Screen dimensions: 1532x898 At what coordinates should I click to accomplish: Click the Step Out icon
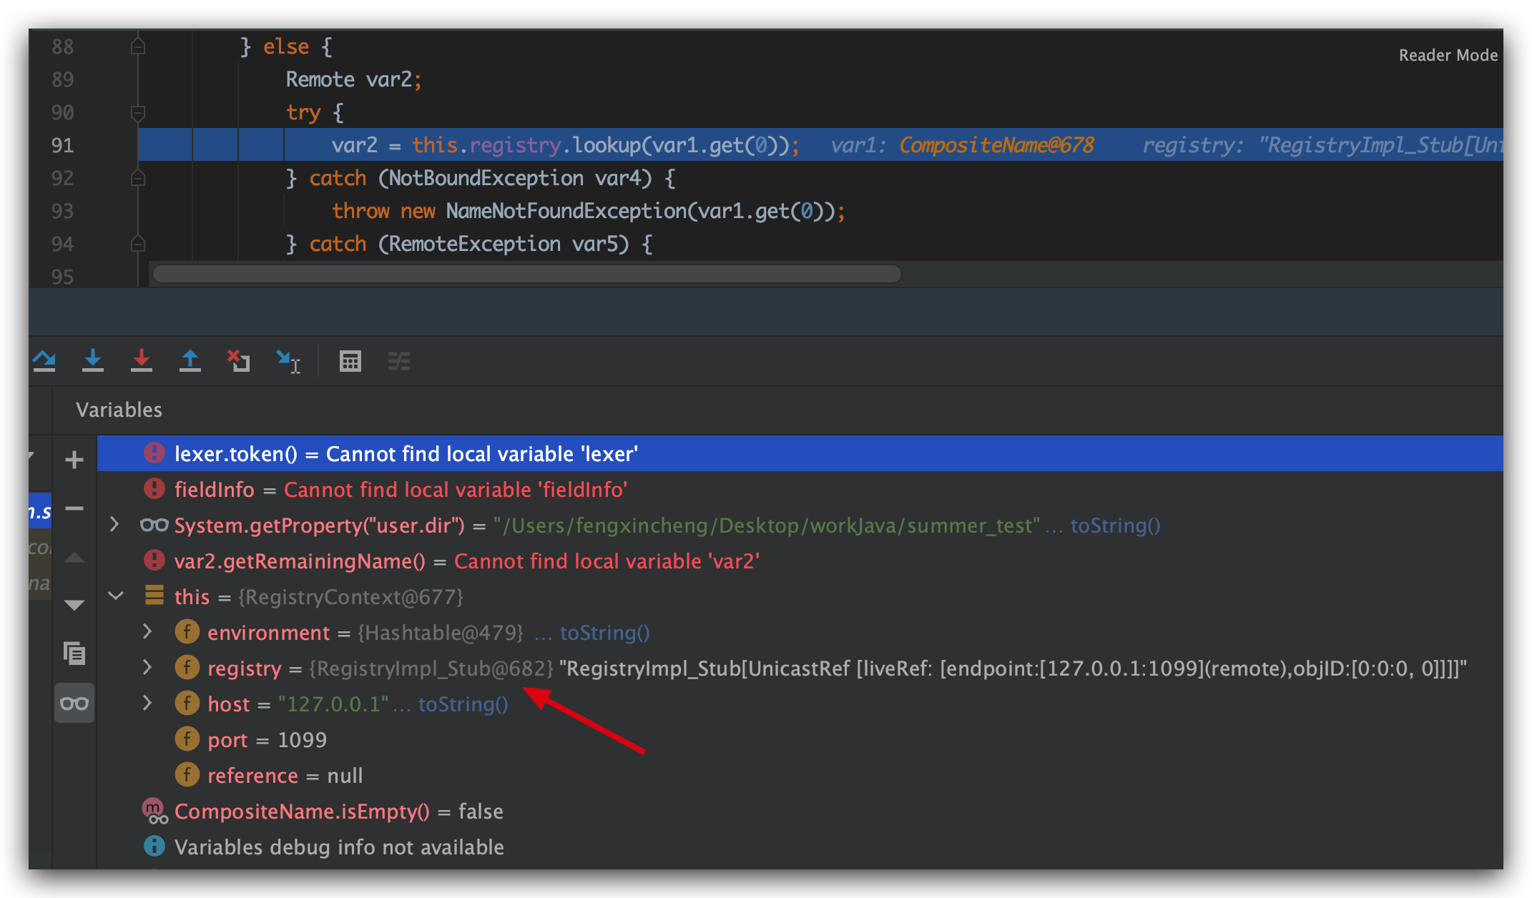[190, 361]
